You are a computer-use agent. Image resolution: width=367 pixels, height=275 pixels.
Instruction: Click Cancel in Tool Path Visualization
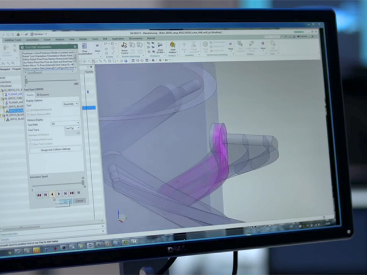point(79,201)
